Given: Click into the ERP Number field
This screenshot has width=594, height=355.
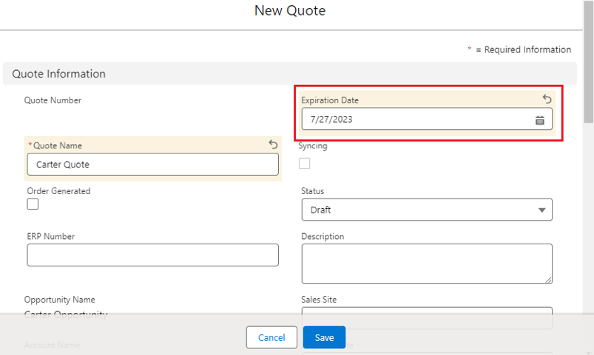Looking at the screenshot, I should coord(152,255).
